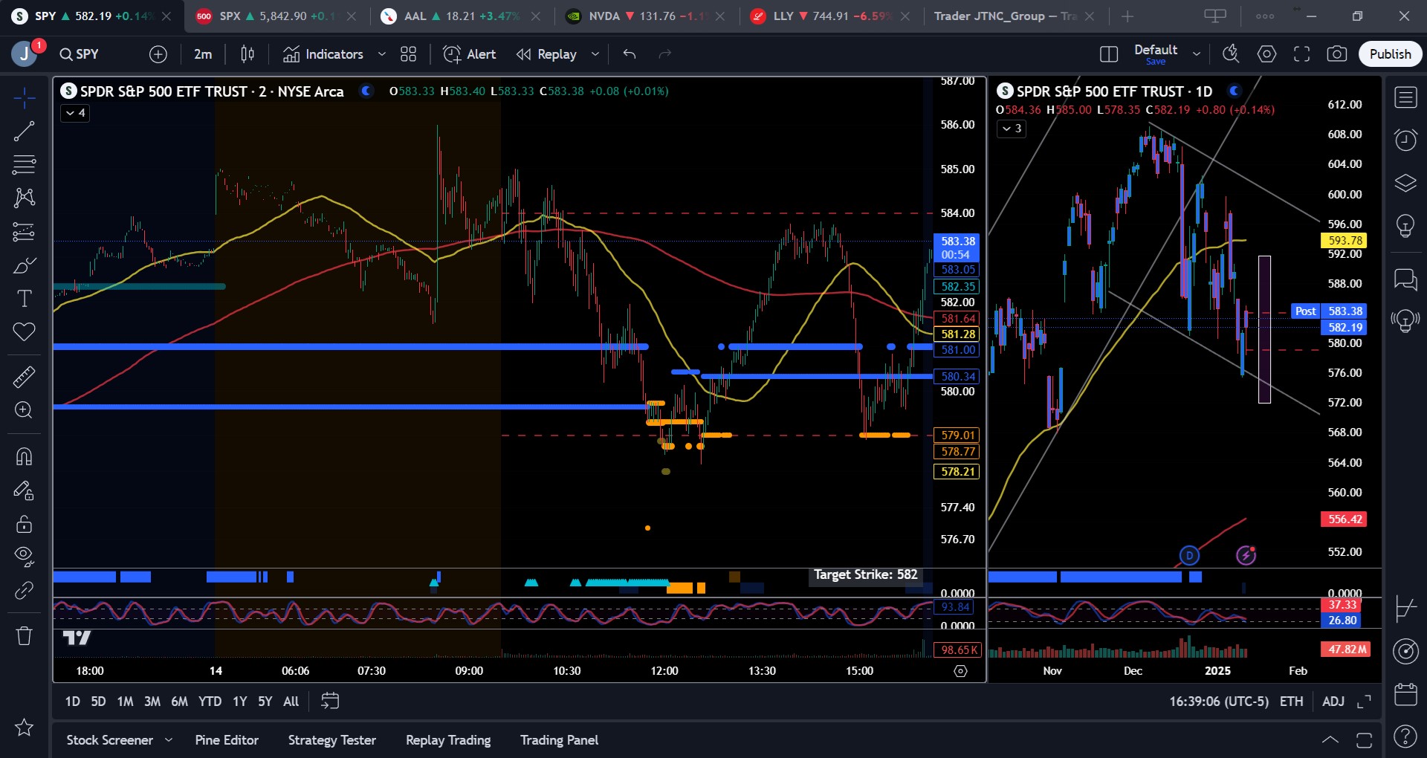The width and height of the screenshot is (1427, 758).
Task: Publish the chart idea
Action: point(1390,54)
